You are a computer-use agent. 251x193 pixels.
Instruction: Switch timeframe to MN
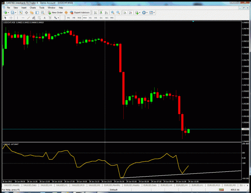[x=112, y=18]
